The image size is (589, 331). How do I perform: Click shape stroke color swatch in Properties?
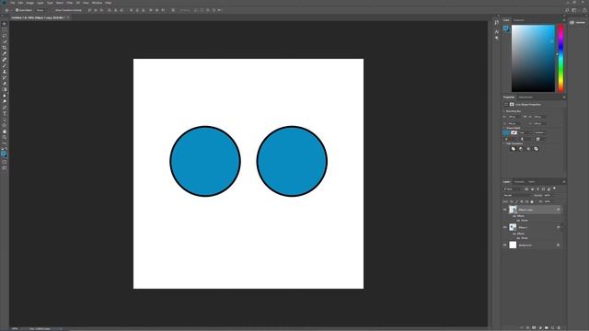514,132
